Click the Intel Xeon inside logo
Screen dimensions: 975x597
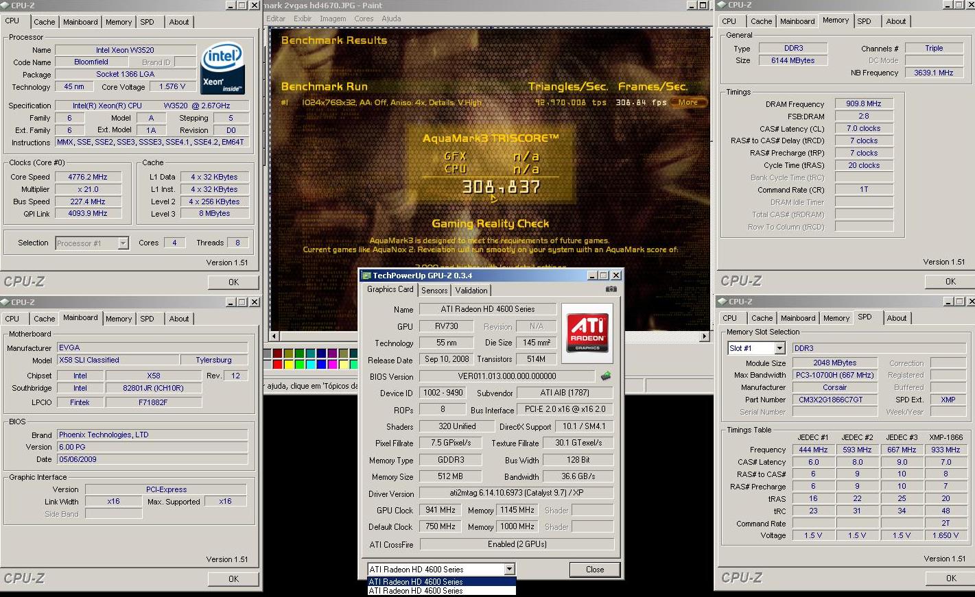tap(222, 69)
